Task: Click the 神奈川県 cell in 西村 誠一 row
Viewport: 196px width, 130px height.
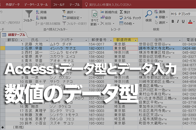Action: tap(126, 53)
